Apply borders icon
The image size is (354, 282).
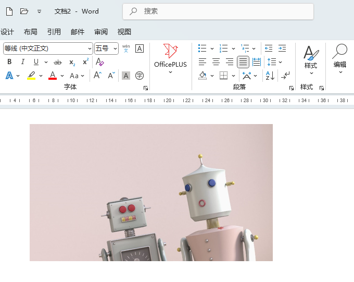tap(223, 76)
